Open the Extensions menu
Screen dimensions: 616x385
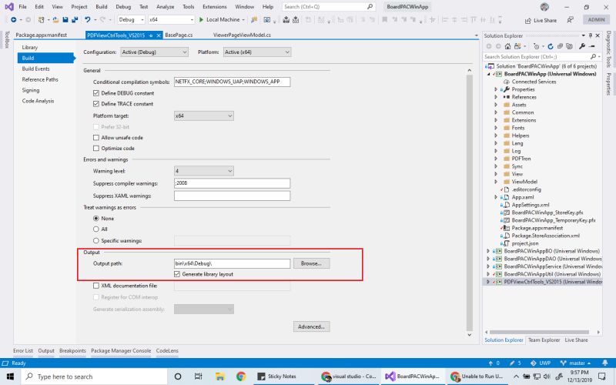pyautogui.click(x=215, y=7)
